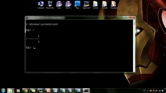This screenshot has width=166, height=93.
Task: Open the Recycle Bin desktop icon
Action: click(50, 5)
